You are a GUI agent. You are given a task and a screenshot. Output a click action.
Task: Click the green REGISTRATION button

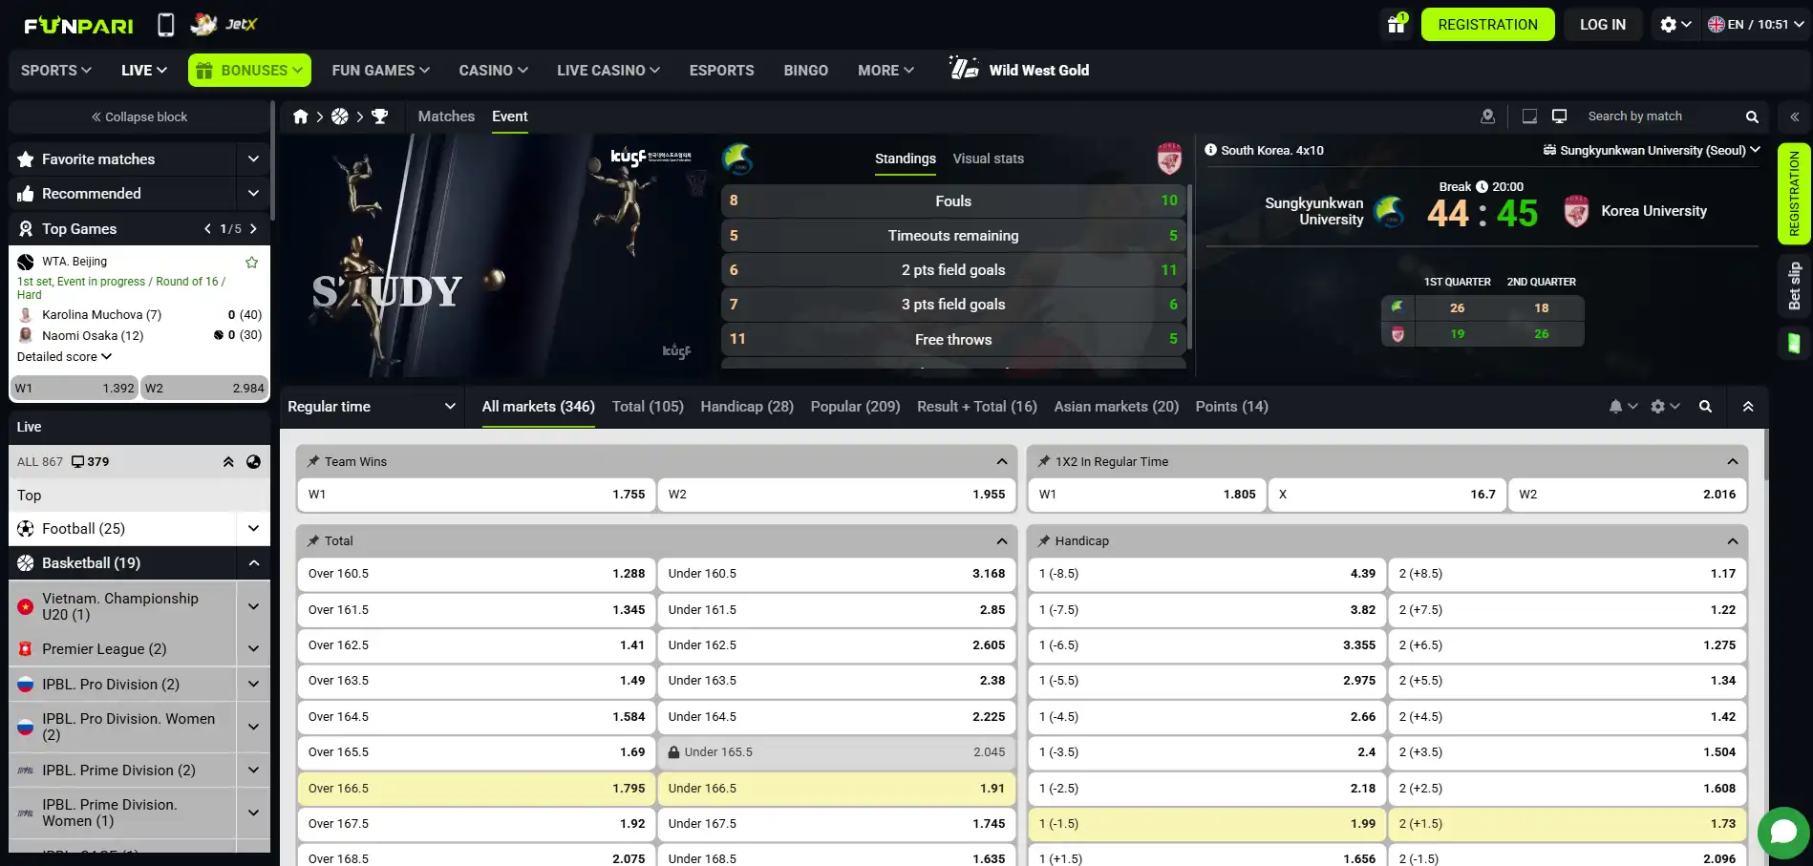tap(1487, 25)
